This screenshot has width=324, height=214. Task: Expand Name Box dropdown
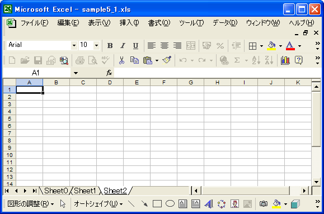(x=76, y=73)
